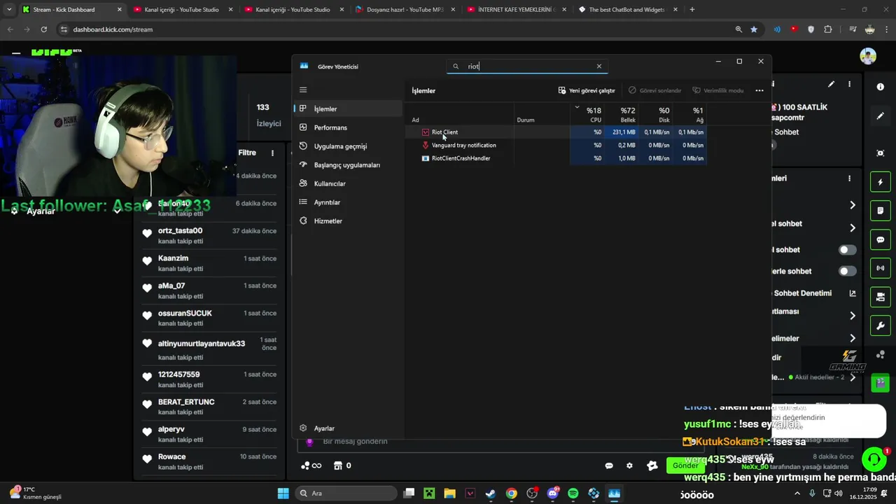Switch to Stream - Kick Dashboard browser tab
896x504 pixels.
pyautogui.click(x=70, y=10)
